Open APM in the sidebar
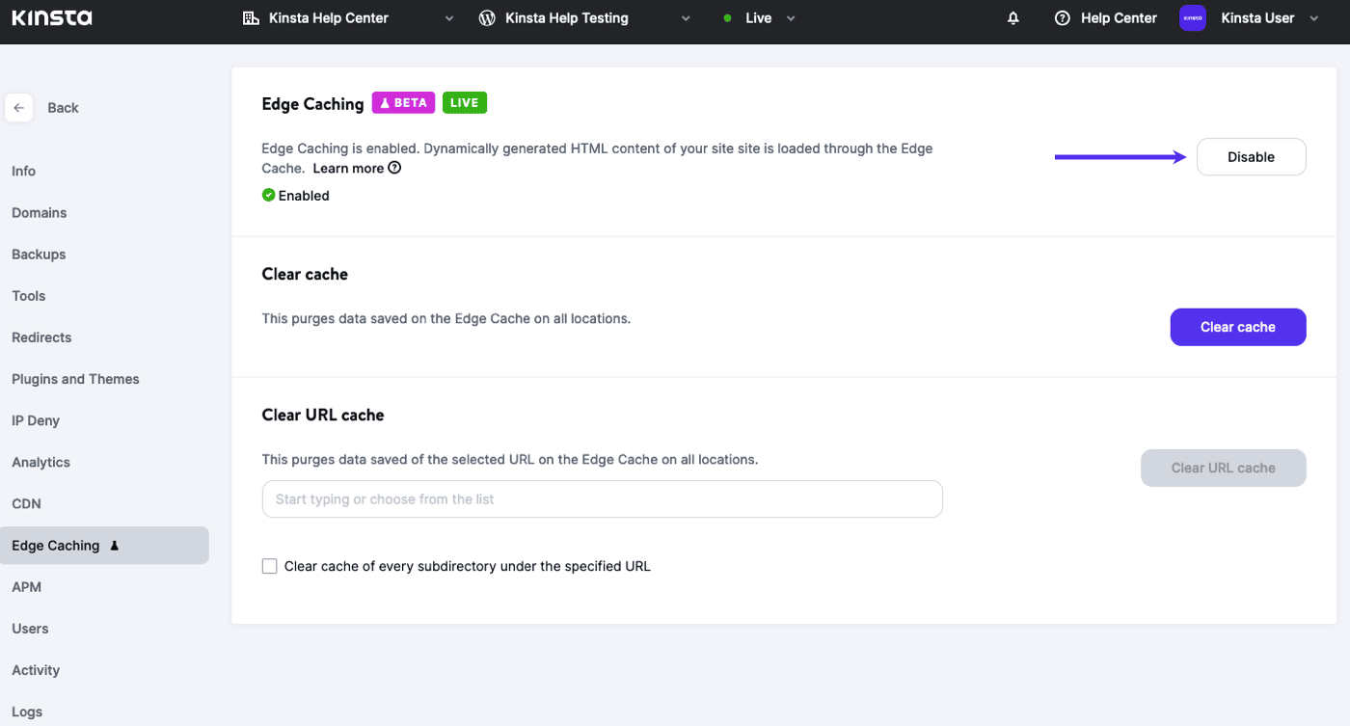The image size is (1350, 726). tap(26, 586)
